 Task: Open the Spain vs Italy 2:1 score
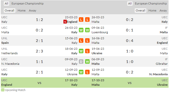pyautogui.click(x=39, y=41)
